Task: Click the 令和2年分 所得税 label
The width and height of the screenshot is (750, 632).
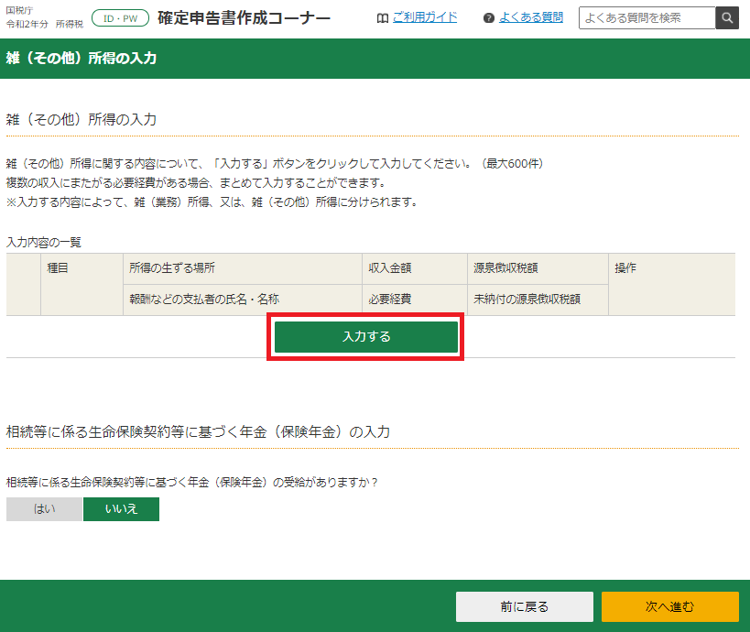Action: point(45,24)
